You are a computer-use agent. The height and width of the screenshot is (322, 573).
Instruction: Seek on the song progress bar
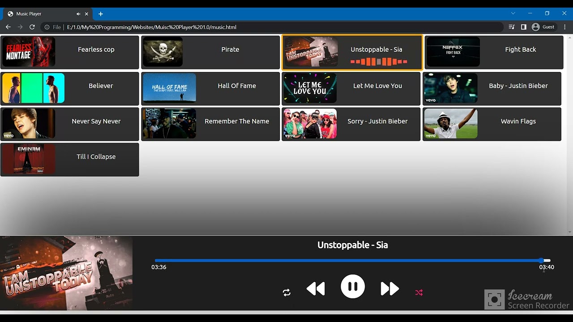tap(353, 260)
